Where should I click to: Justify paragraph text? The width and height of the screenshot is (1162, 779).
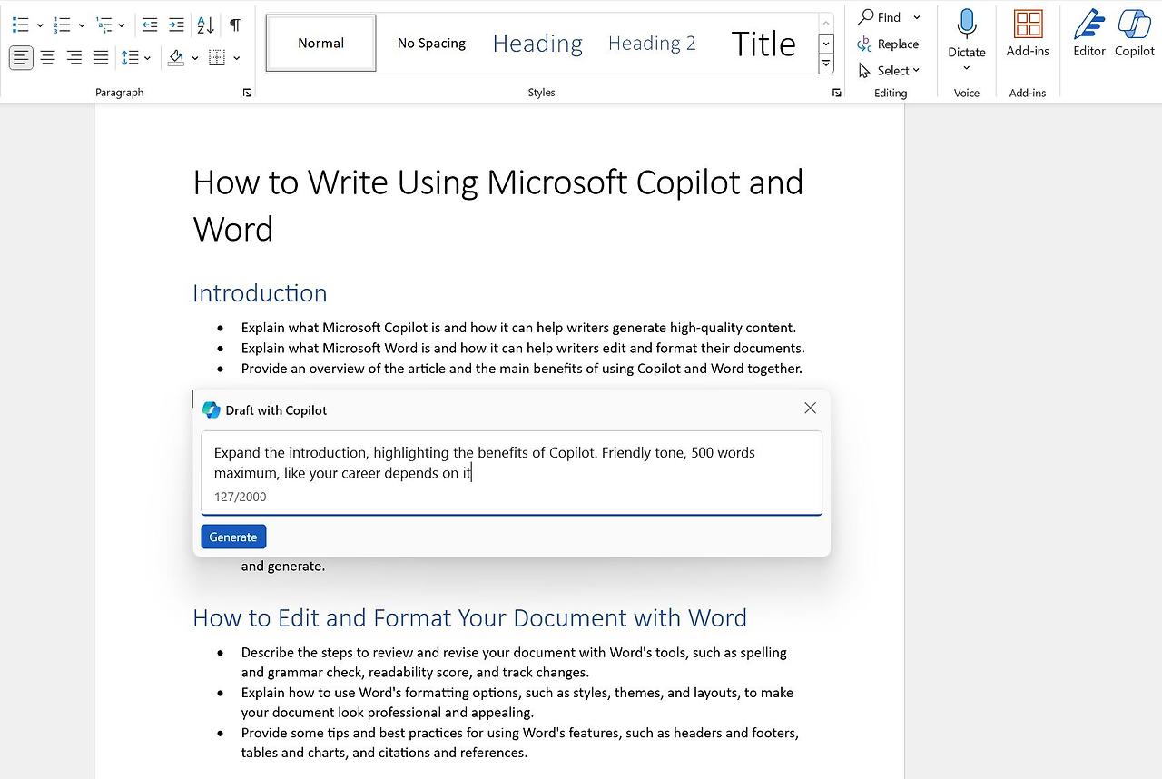click(101, 58)
